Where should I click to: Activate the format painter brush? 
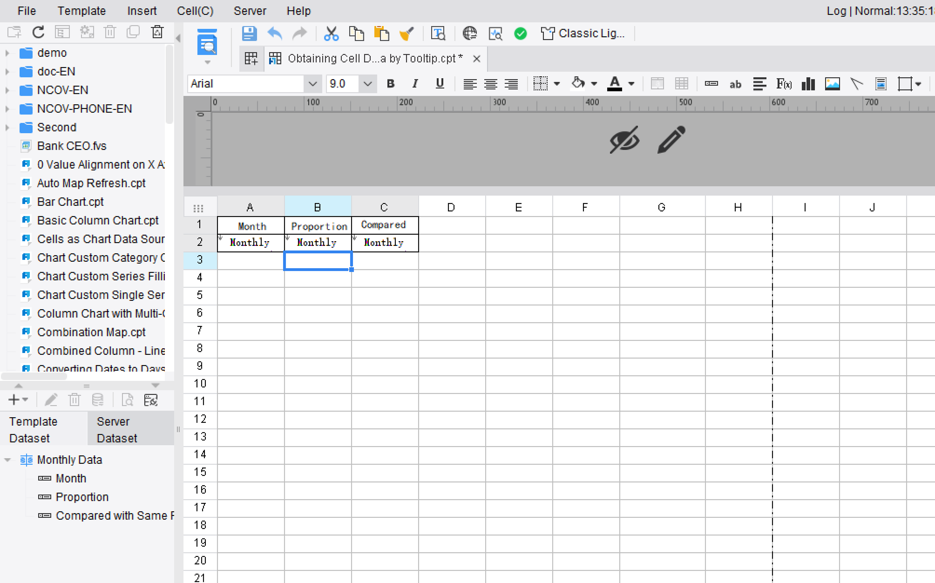point(407,34)
